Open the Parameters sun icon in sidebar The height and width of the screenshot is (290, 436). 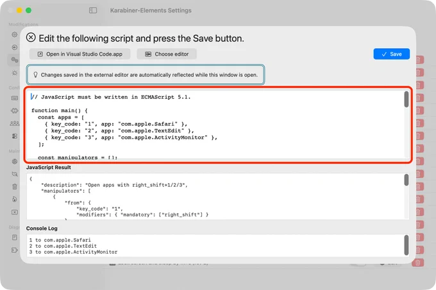point(15,73)
